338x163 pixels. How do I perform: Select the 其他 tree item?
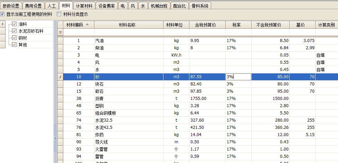22,45
